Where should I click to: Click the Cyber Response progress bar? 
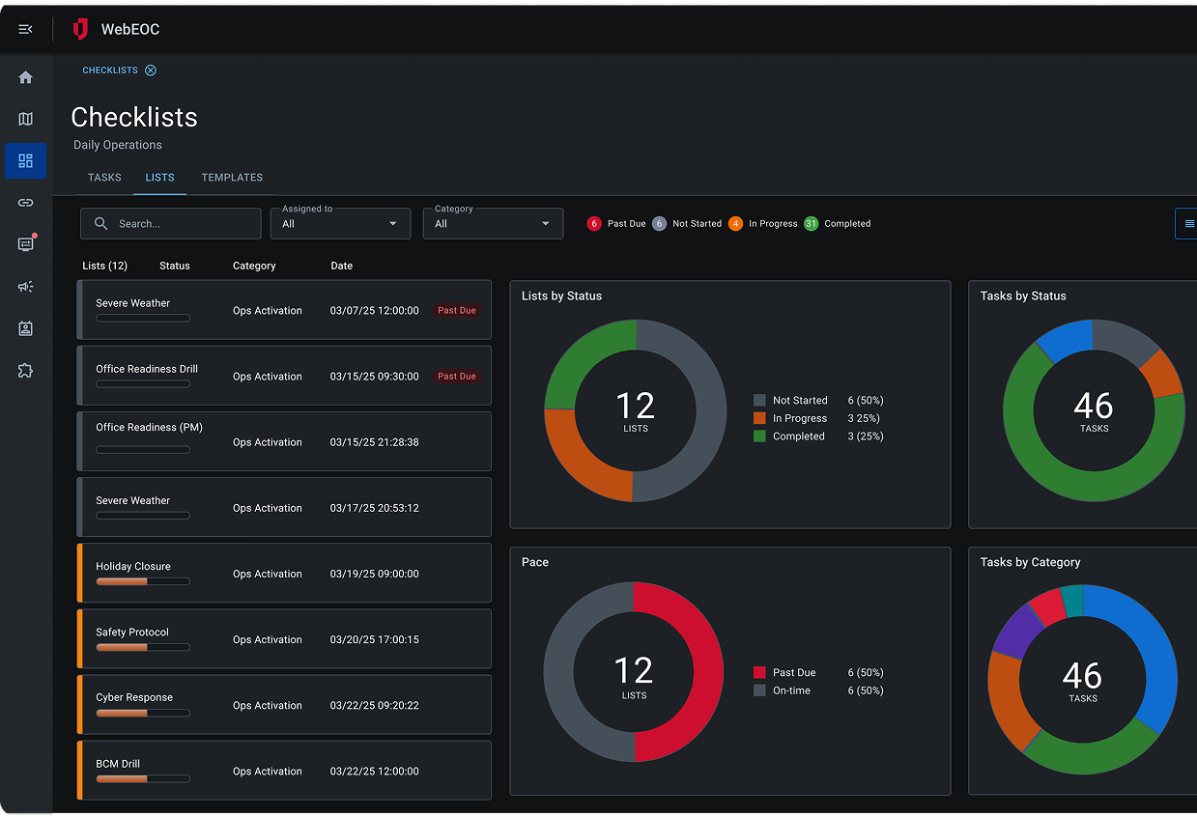pos(143,714)
